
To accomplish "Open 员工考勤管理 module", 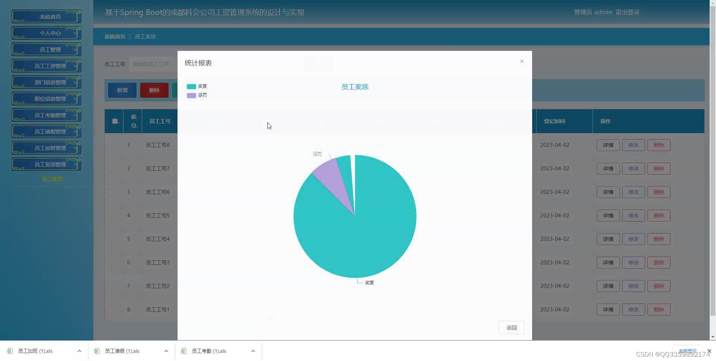I will [46, 115].
